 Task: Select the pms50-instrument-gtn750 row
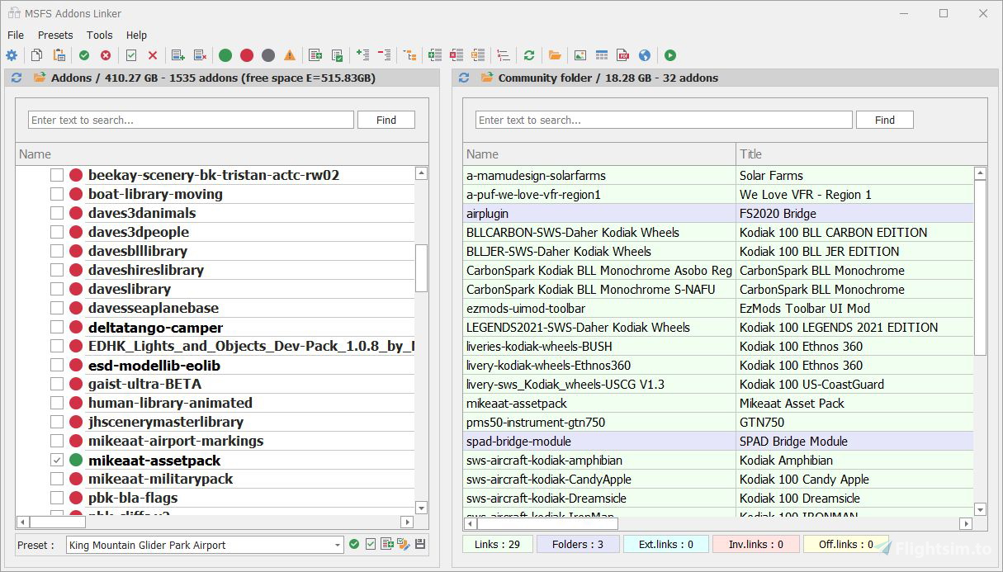pyautogui.click(x=718, y=422)
